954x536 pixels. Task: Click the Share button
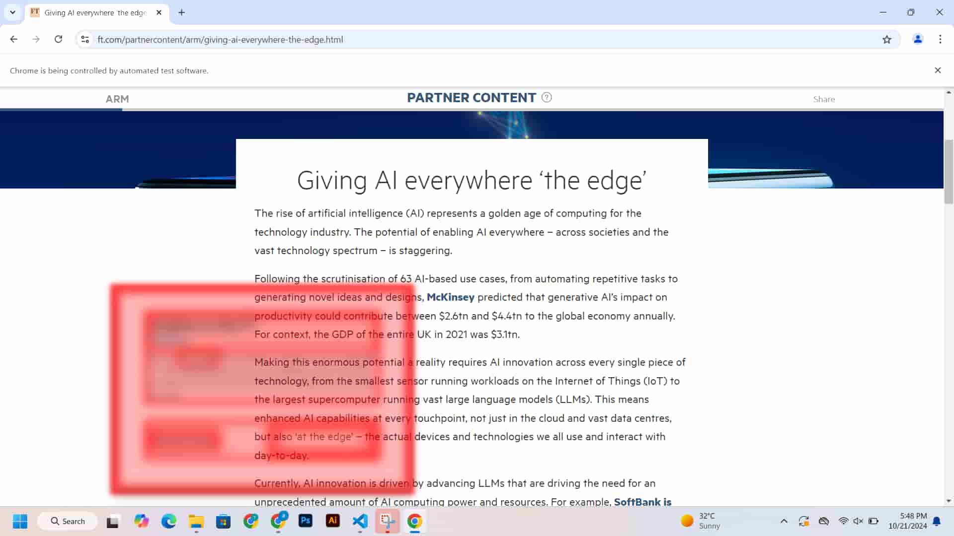(x=824, y=99)
